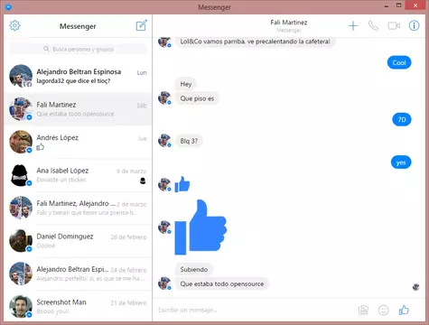Open the emoji picker smiley icon
This screenshot has width=429, height=325.
point(383,310)
